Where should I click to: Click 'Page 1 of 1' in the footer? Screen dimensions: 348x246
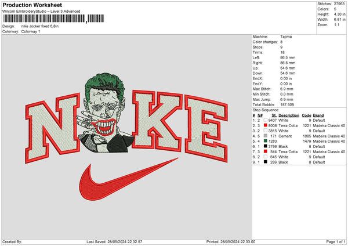[x=336, y=241]
